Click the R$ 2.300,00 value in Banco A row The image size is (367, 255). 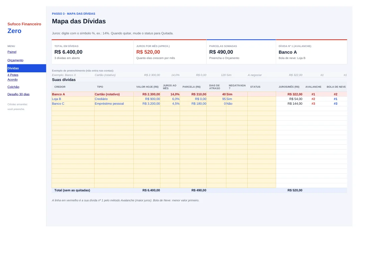point(147,94)
